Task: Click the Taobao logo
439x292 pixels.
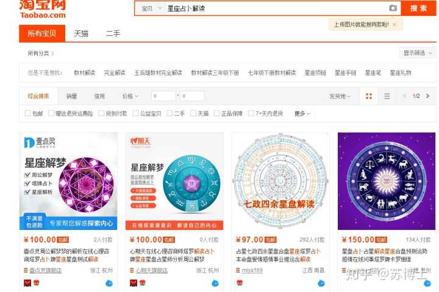Action: pos(42,9)
